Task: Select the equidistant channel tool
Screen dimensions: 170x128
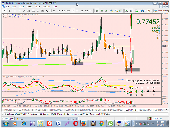Action: [29, 11]
